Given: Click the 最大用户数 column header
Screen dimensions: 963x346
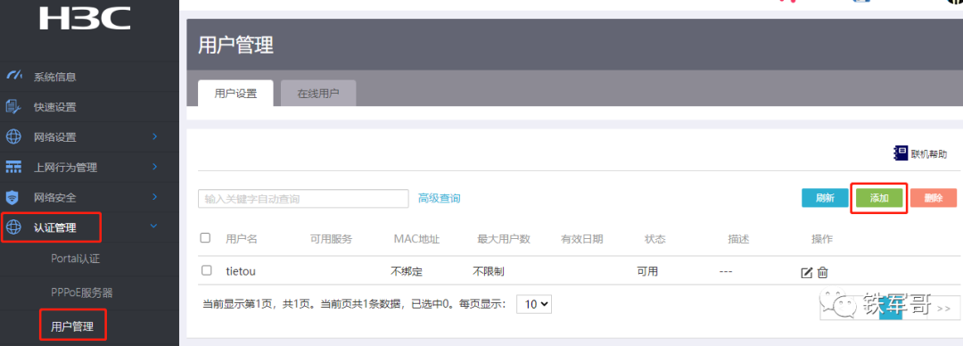Looking at the screenshot, I should [x=504, y=239].
